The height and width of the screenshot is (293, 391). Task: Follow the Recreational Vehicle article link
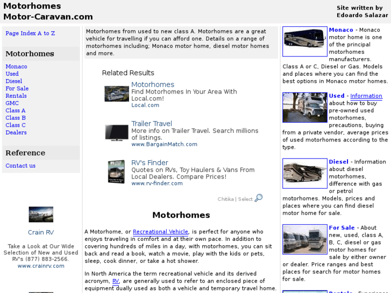point(161,232)
